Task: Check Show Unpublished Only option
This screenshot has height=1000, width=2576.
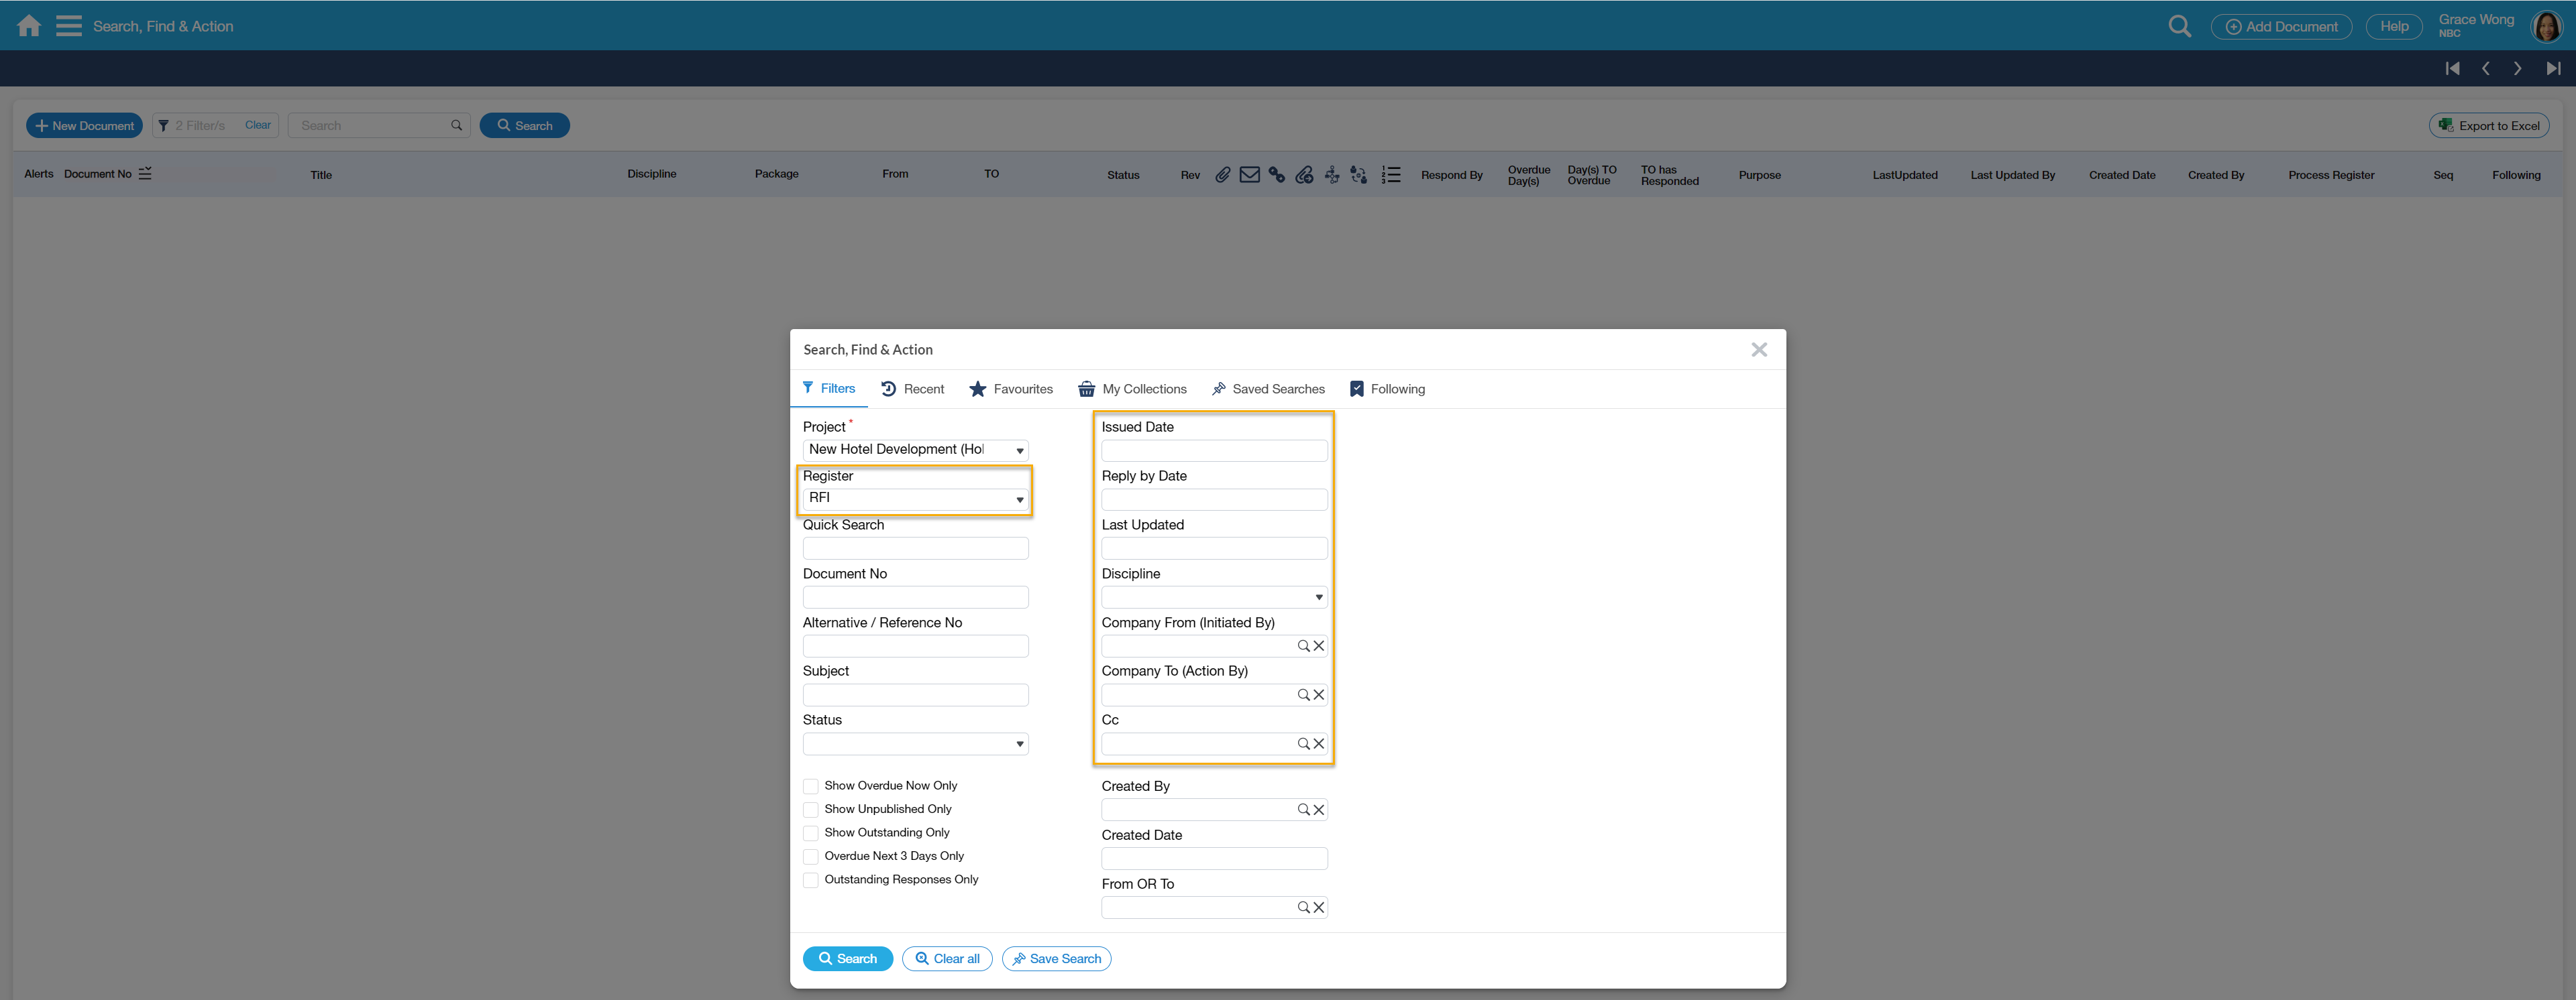Action: pyautogui.click(x=811, y=810)
